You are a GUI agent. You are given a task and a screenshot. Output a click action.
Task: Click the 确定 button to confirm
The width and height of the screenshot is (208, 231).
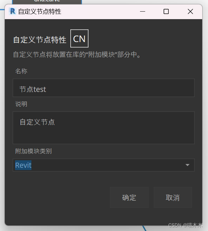[129, 197]
